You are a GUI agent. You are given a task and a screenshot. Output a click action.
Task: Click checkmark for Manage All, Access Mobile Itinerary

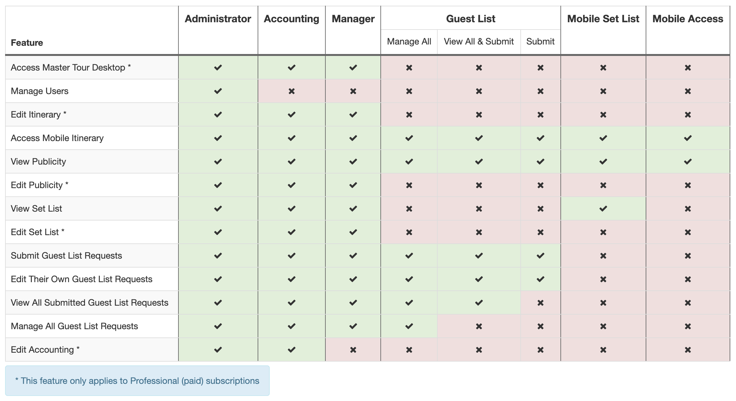pos(409,138)
